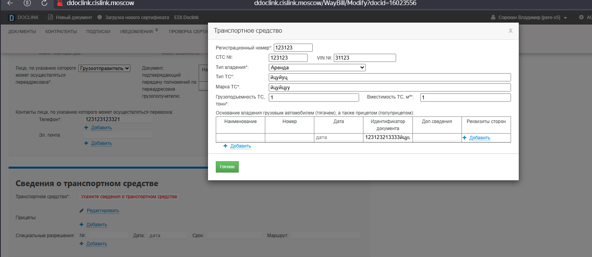Click the plus icon under Эл. почта field
The image size is (592, 257).
(86, 143)
